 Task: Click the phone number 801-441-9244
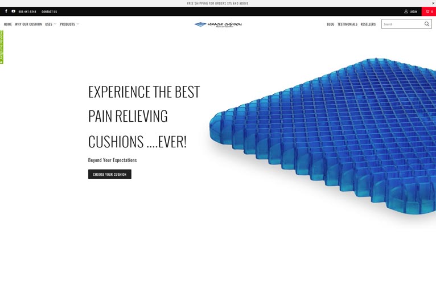click(x=27, y=12)
